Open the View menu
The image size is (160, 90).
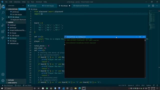click(x=24, y=2)
